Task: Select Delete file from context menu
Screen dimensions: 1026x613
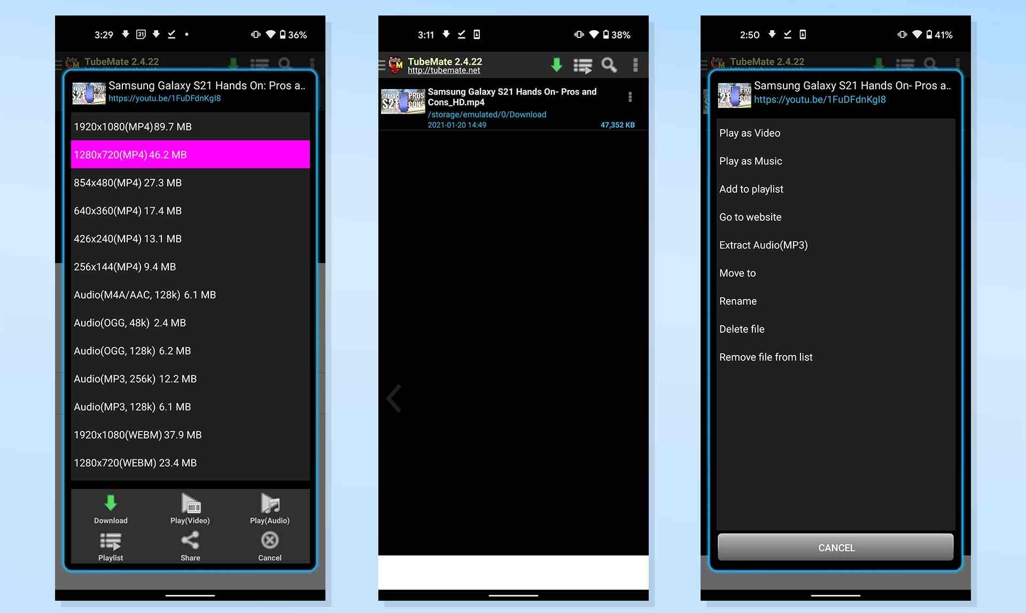Action: [x=742, y=328]
